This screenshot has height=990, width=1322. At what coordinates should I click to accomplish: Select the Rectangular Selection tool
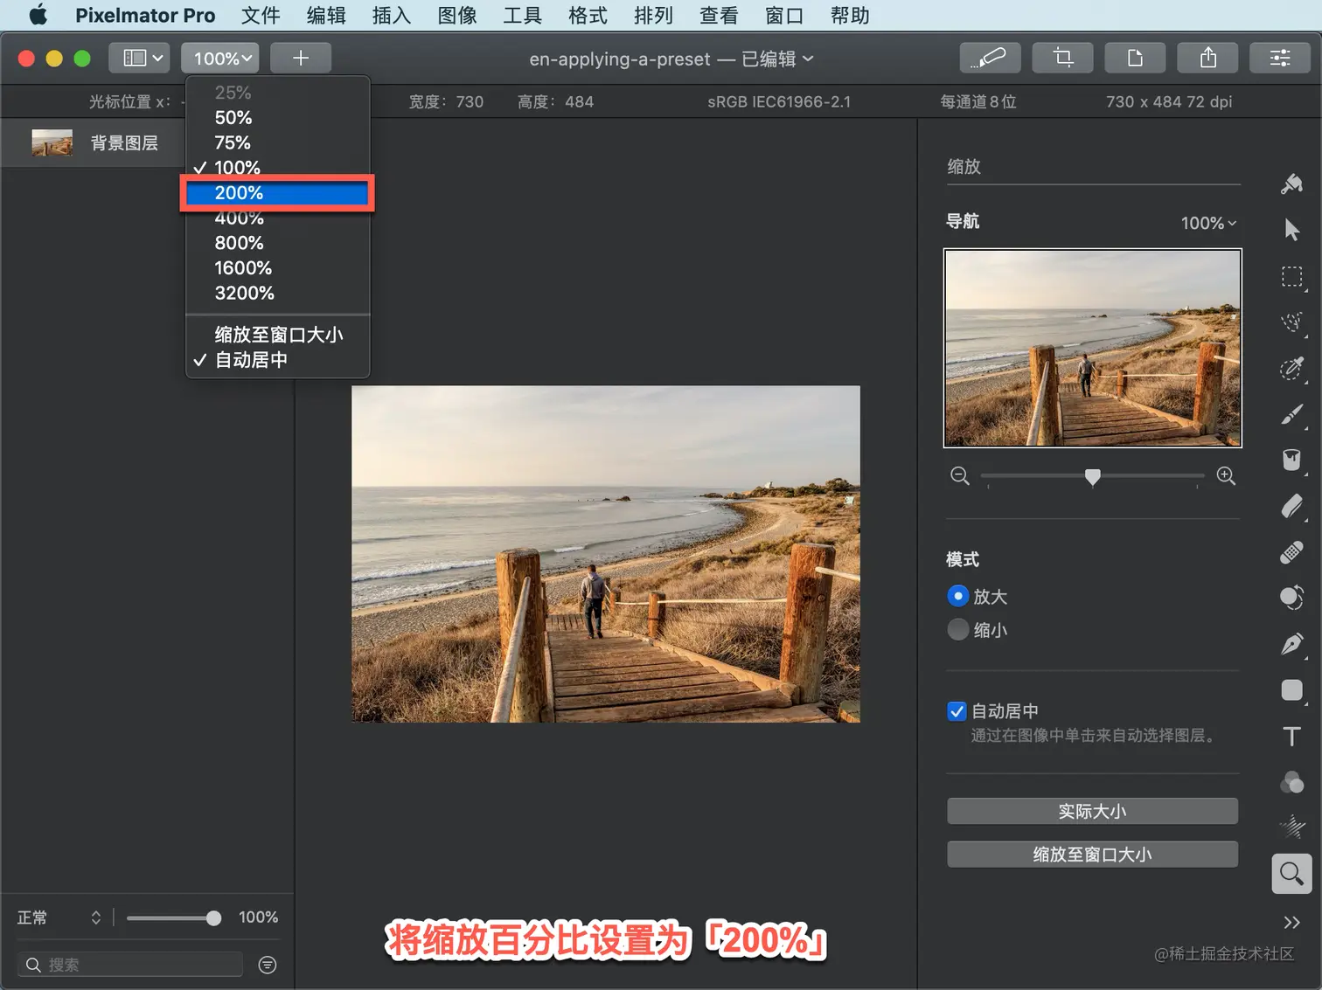point(1291,277)
